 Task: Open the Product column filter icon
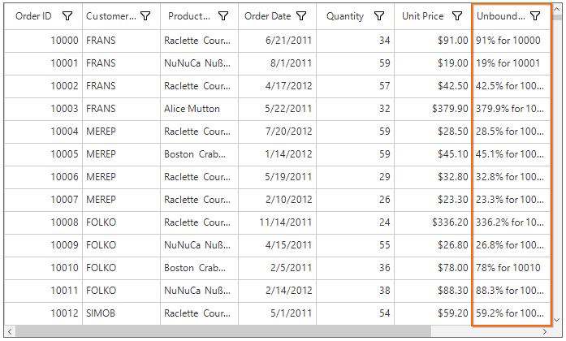(x=223, y=16)
